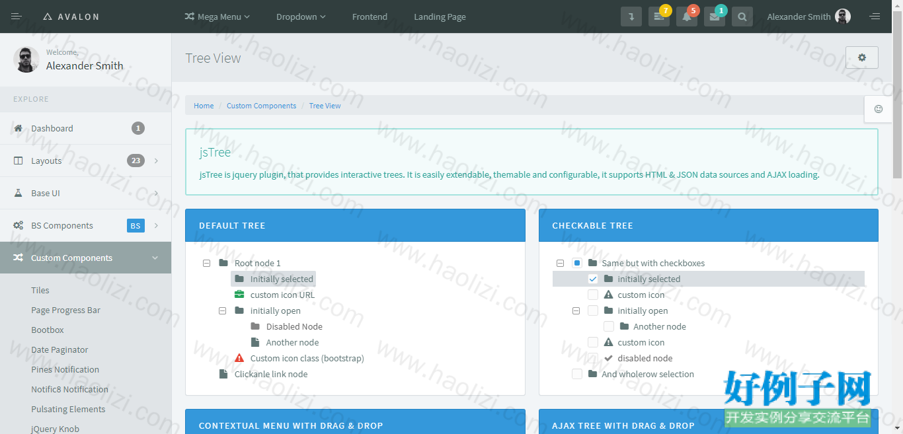Open the notifications bell with badge 5

coord(687,17)
